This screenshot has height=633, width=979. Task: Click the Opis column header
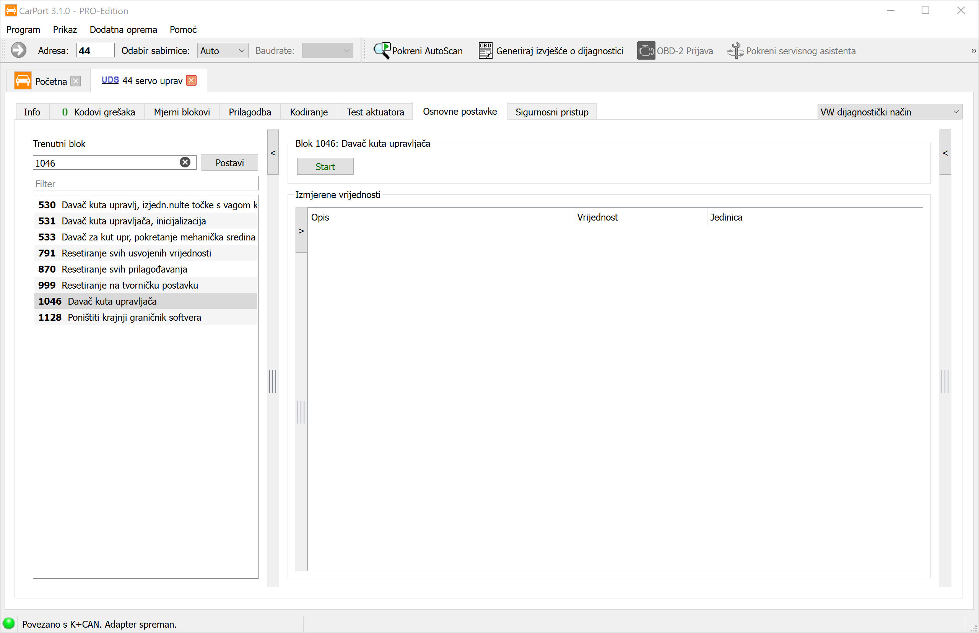[441, 217]
